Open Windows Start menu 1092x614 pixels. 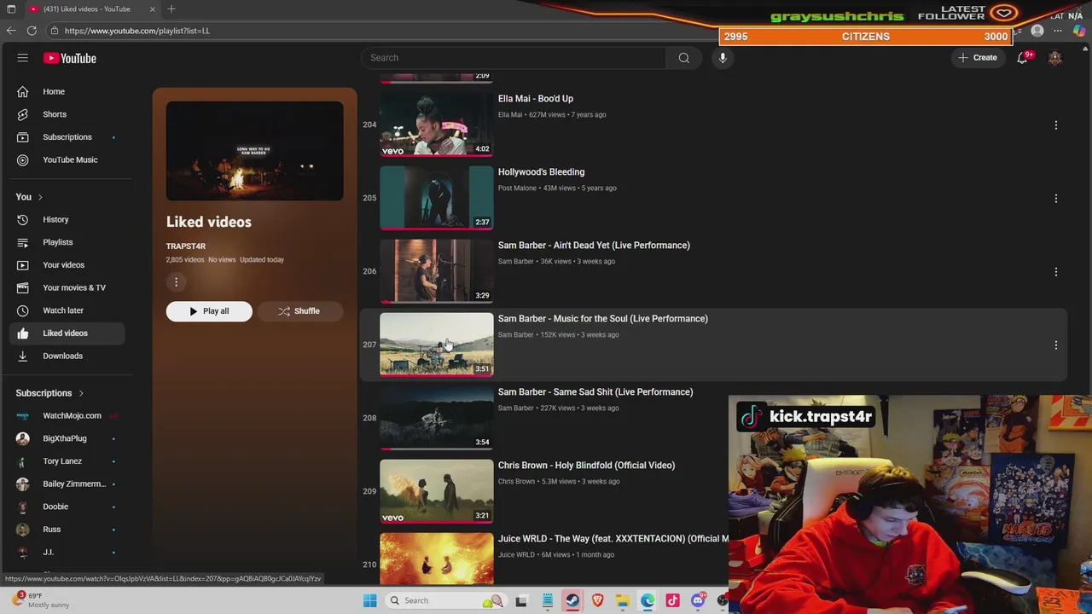click(369, 600)
